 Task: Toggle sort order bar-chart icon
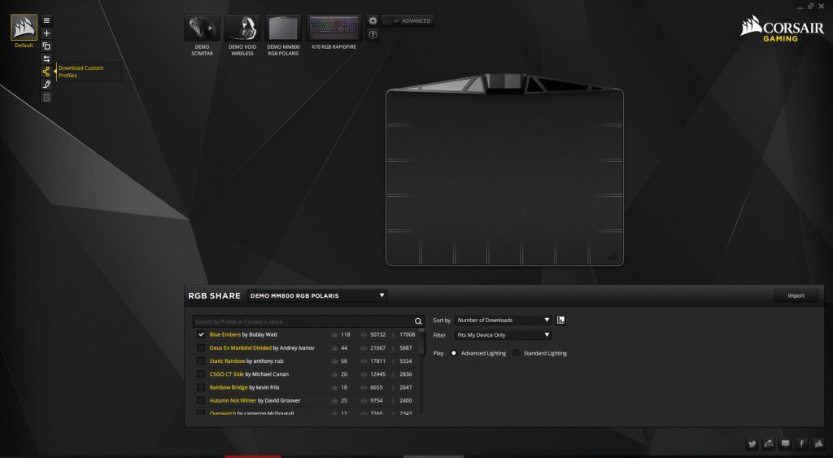coord(561,320)
